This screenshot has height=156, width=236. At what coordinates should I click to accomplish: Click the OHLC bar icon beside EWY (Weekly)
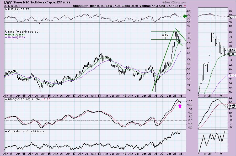click(x=6, y=32)
